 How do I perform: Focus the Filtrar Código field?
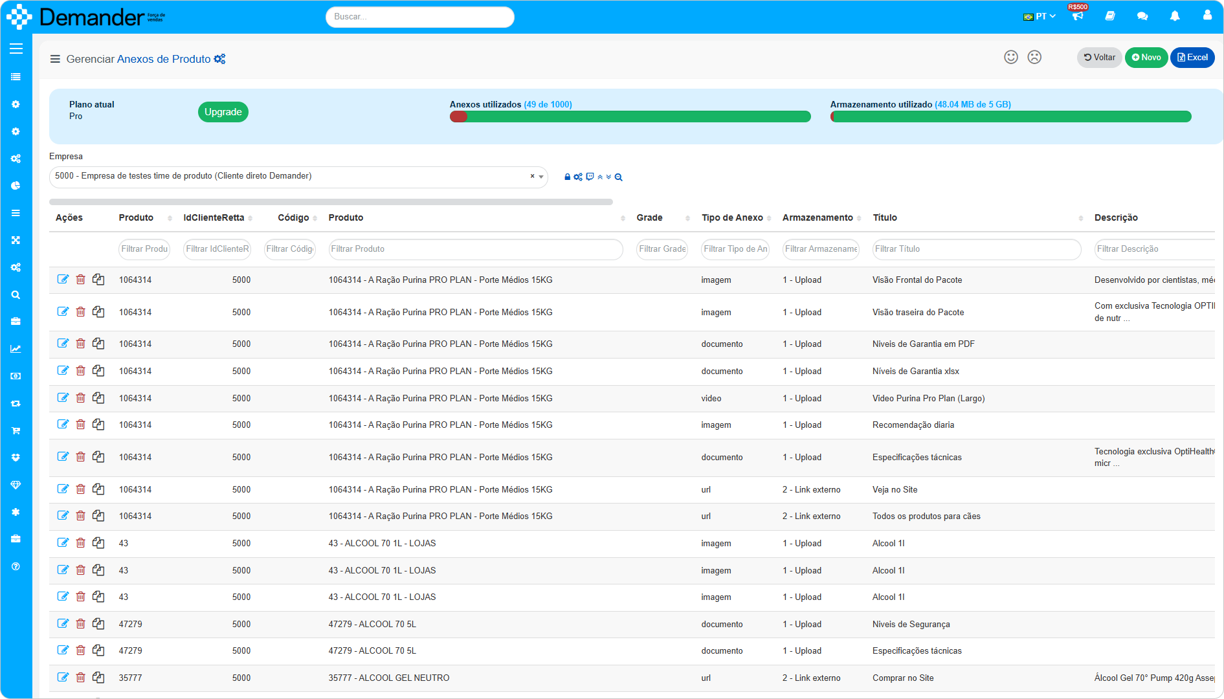tap(290, 249)
